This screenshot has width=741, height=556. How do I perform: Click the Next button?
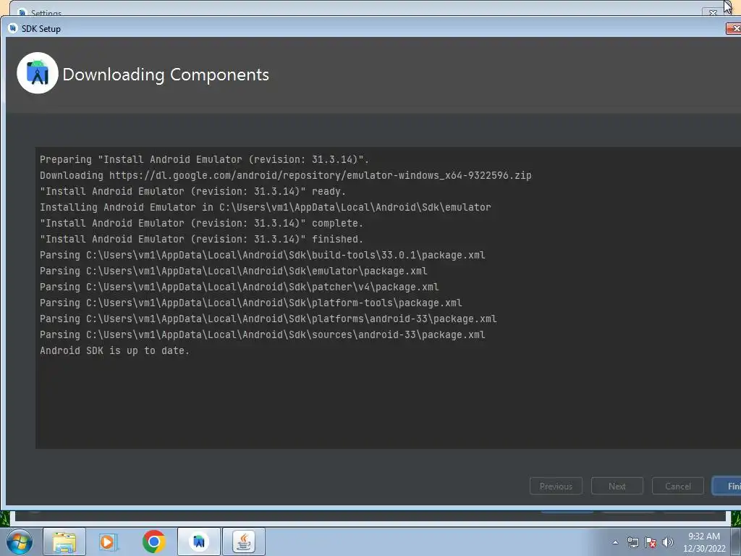(x=617, y=486)
